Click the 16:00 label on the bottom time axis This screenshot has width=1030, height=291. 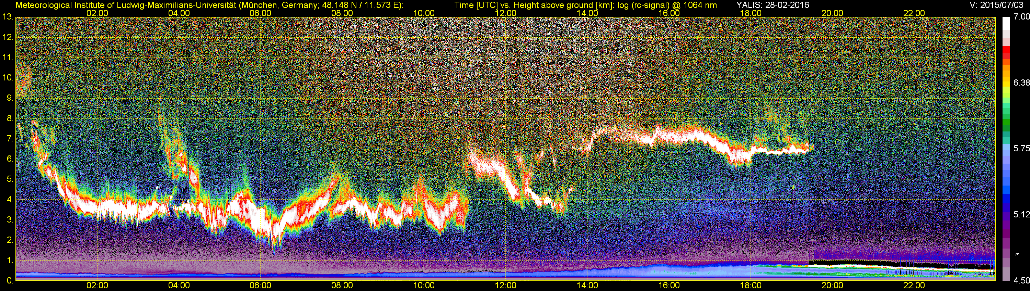click(x=669, y=286)
